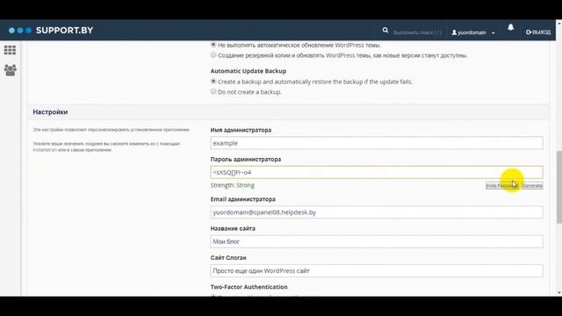Click the administrator email field
The height and width of the screenshot is (316, 562).
point(377,212)
